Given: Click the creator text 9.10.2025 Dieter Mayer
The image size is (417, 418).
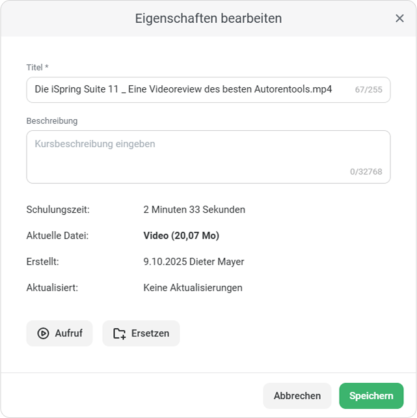Looking at the screenshot, I should click(x=193, y=262).
